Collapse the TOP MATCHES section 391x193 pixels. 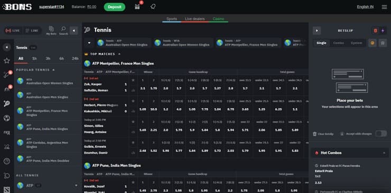coord(119,54)
